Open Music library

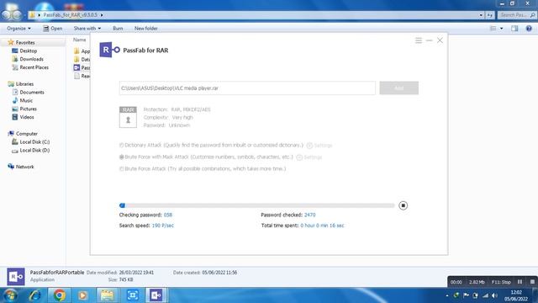pyautogui.click(x=26, y=100)
